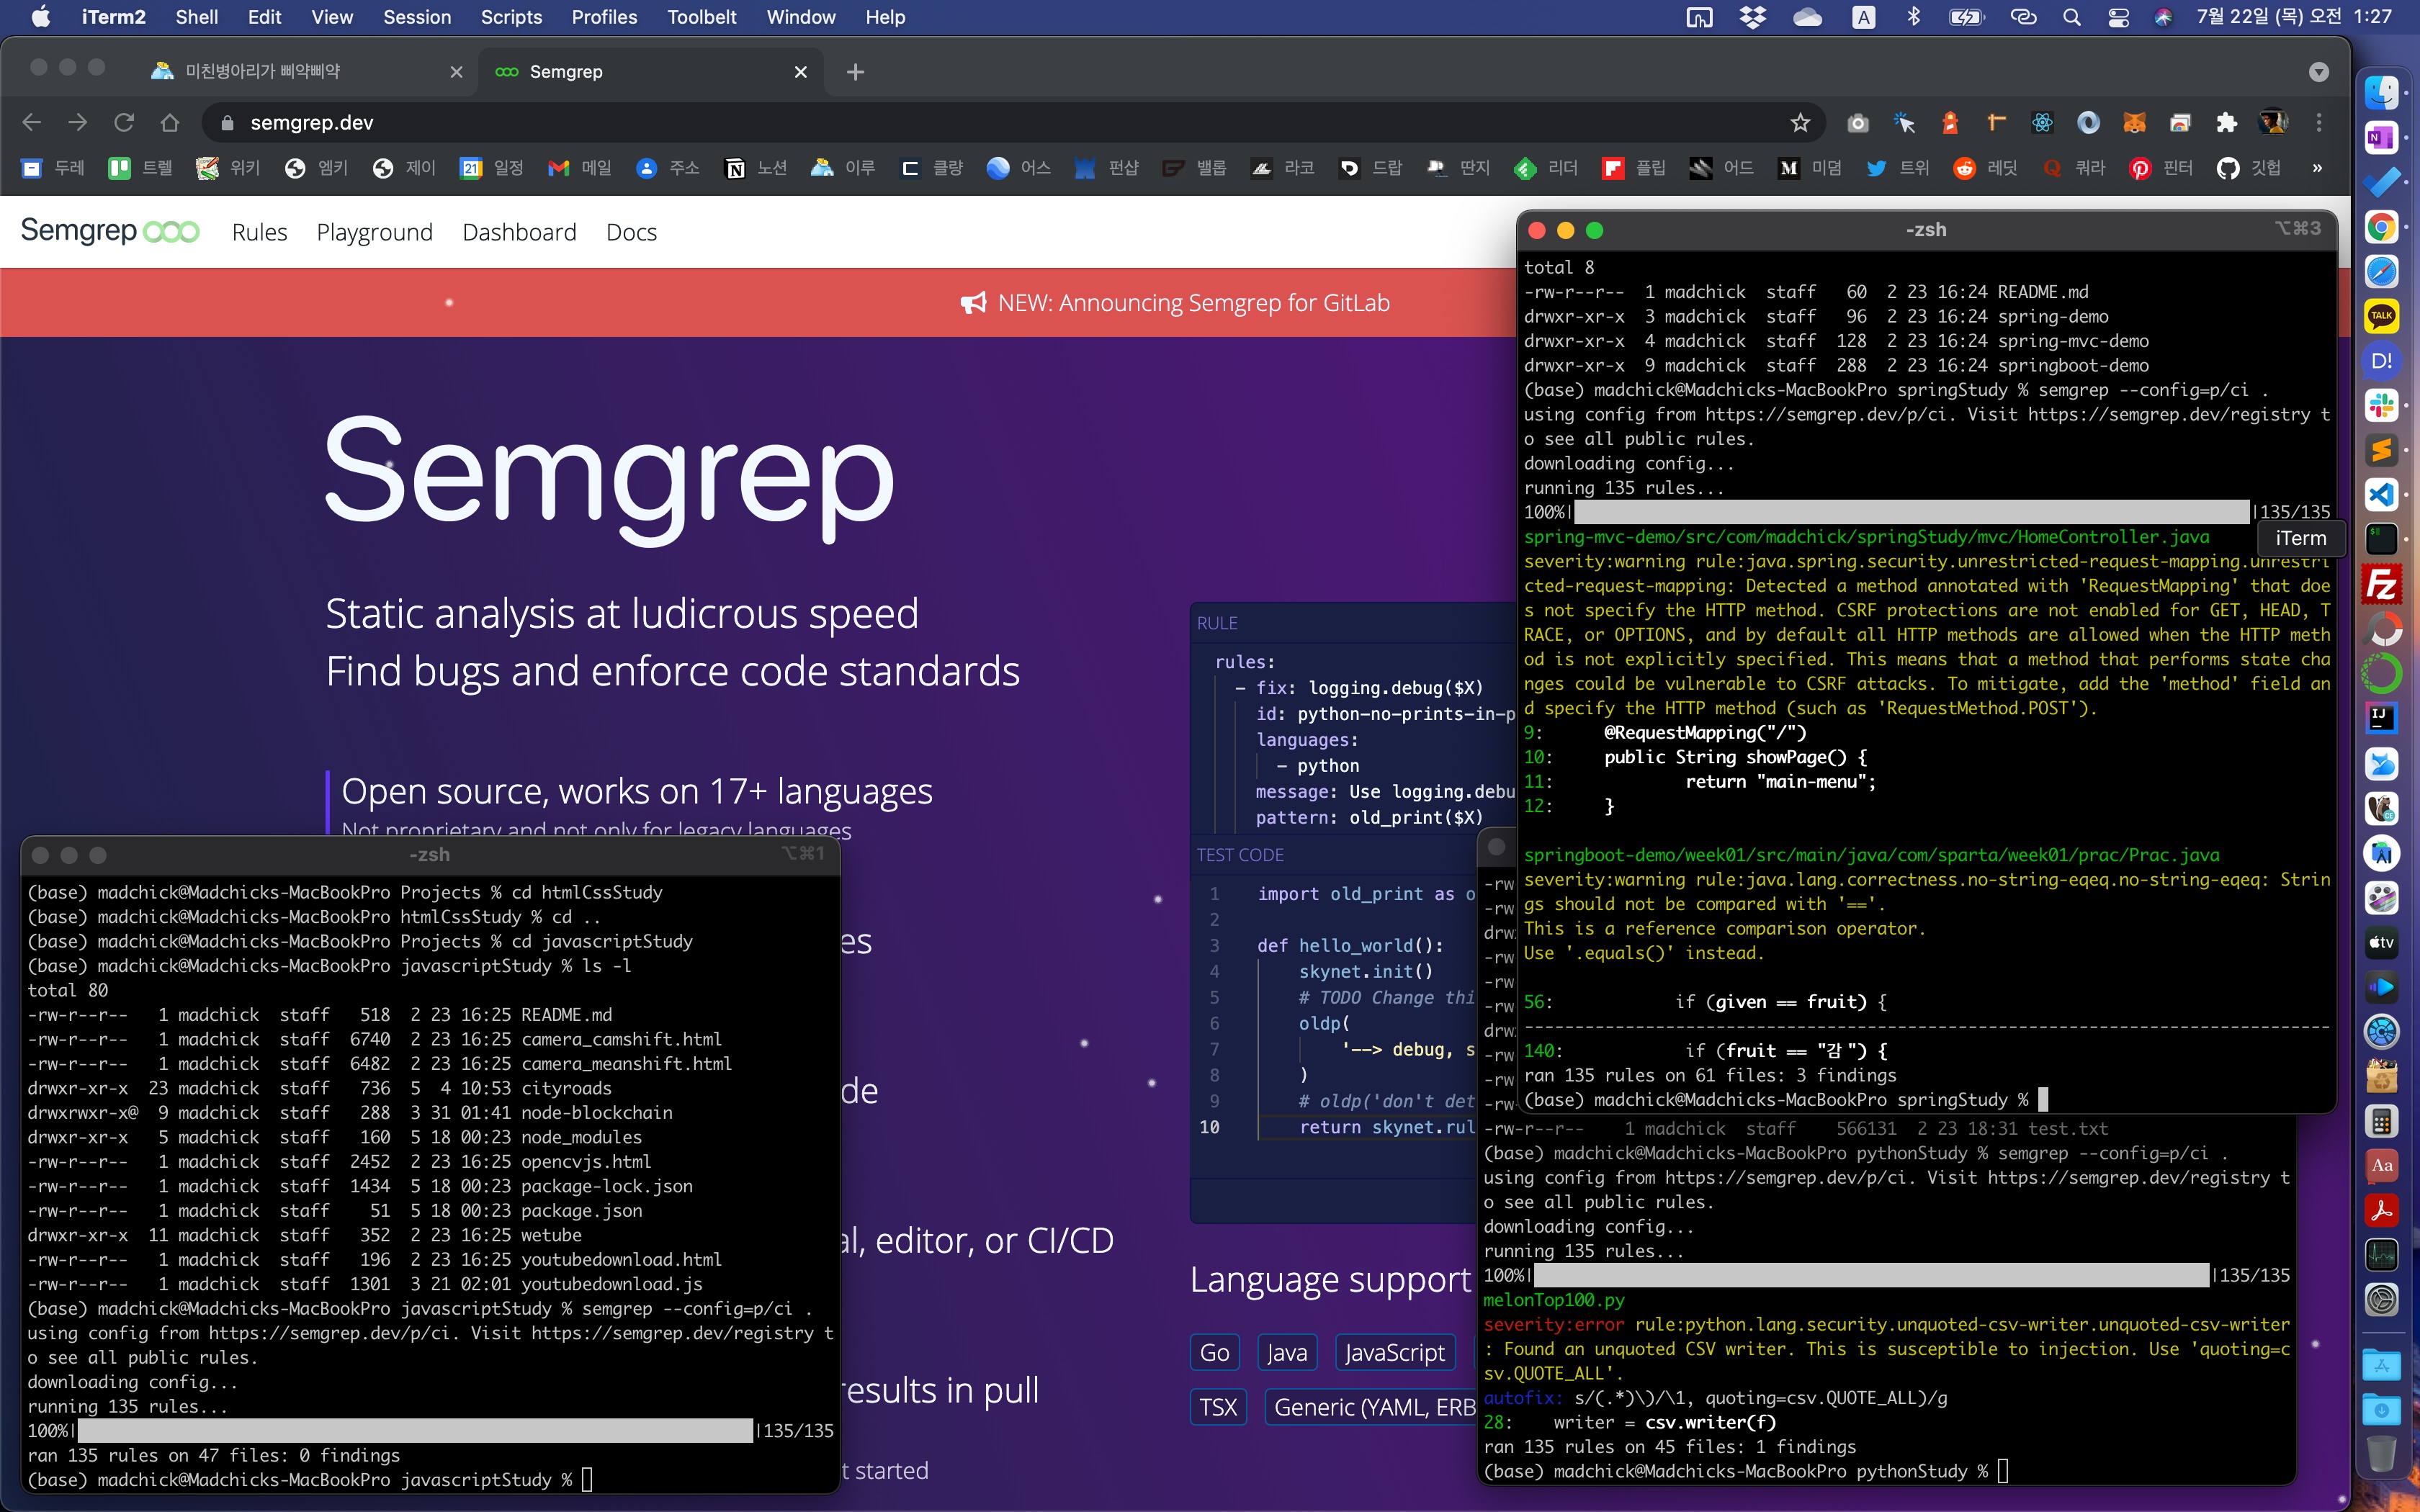Open the React Developer Tools extension
This screenshot has height=1512, width=2420.
(x=2042, y=123)
